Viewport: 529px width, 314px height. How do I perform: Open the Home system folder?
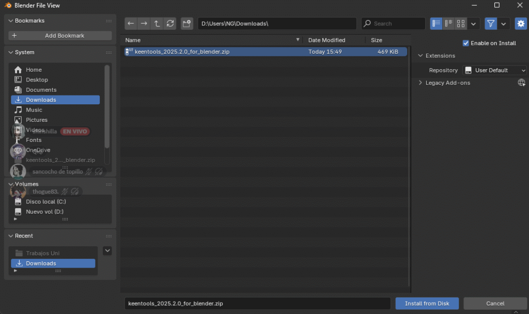(55, 70)
